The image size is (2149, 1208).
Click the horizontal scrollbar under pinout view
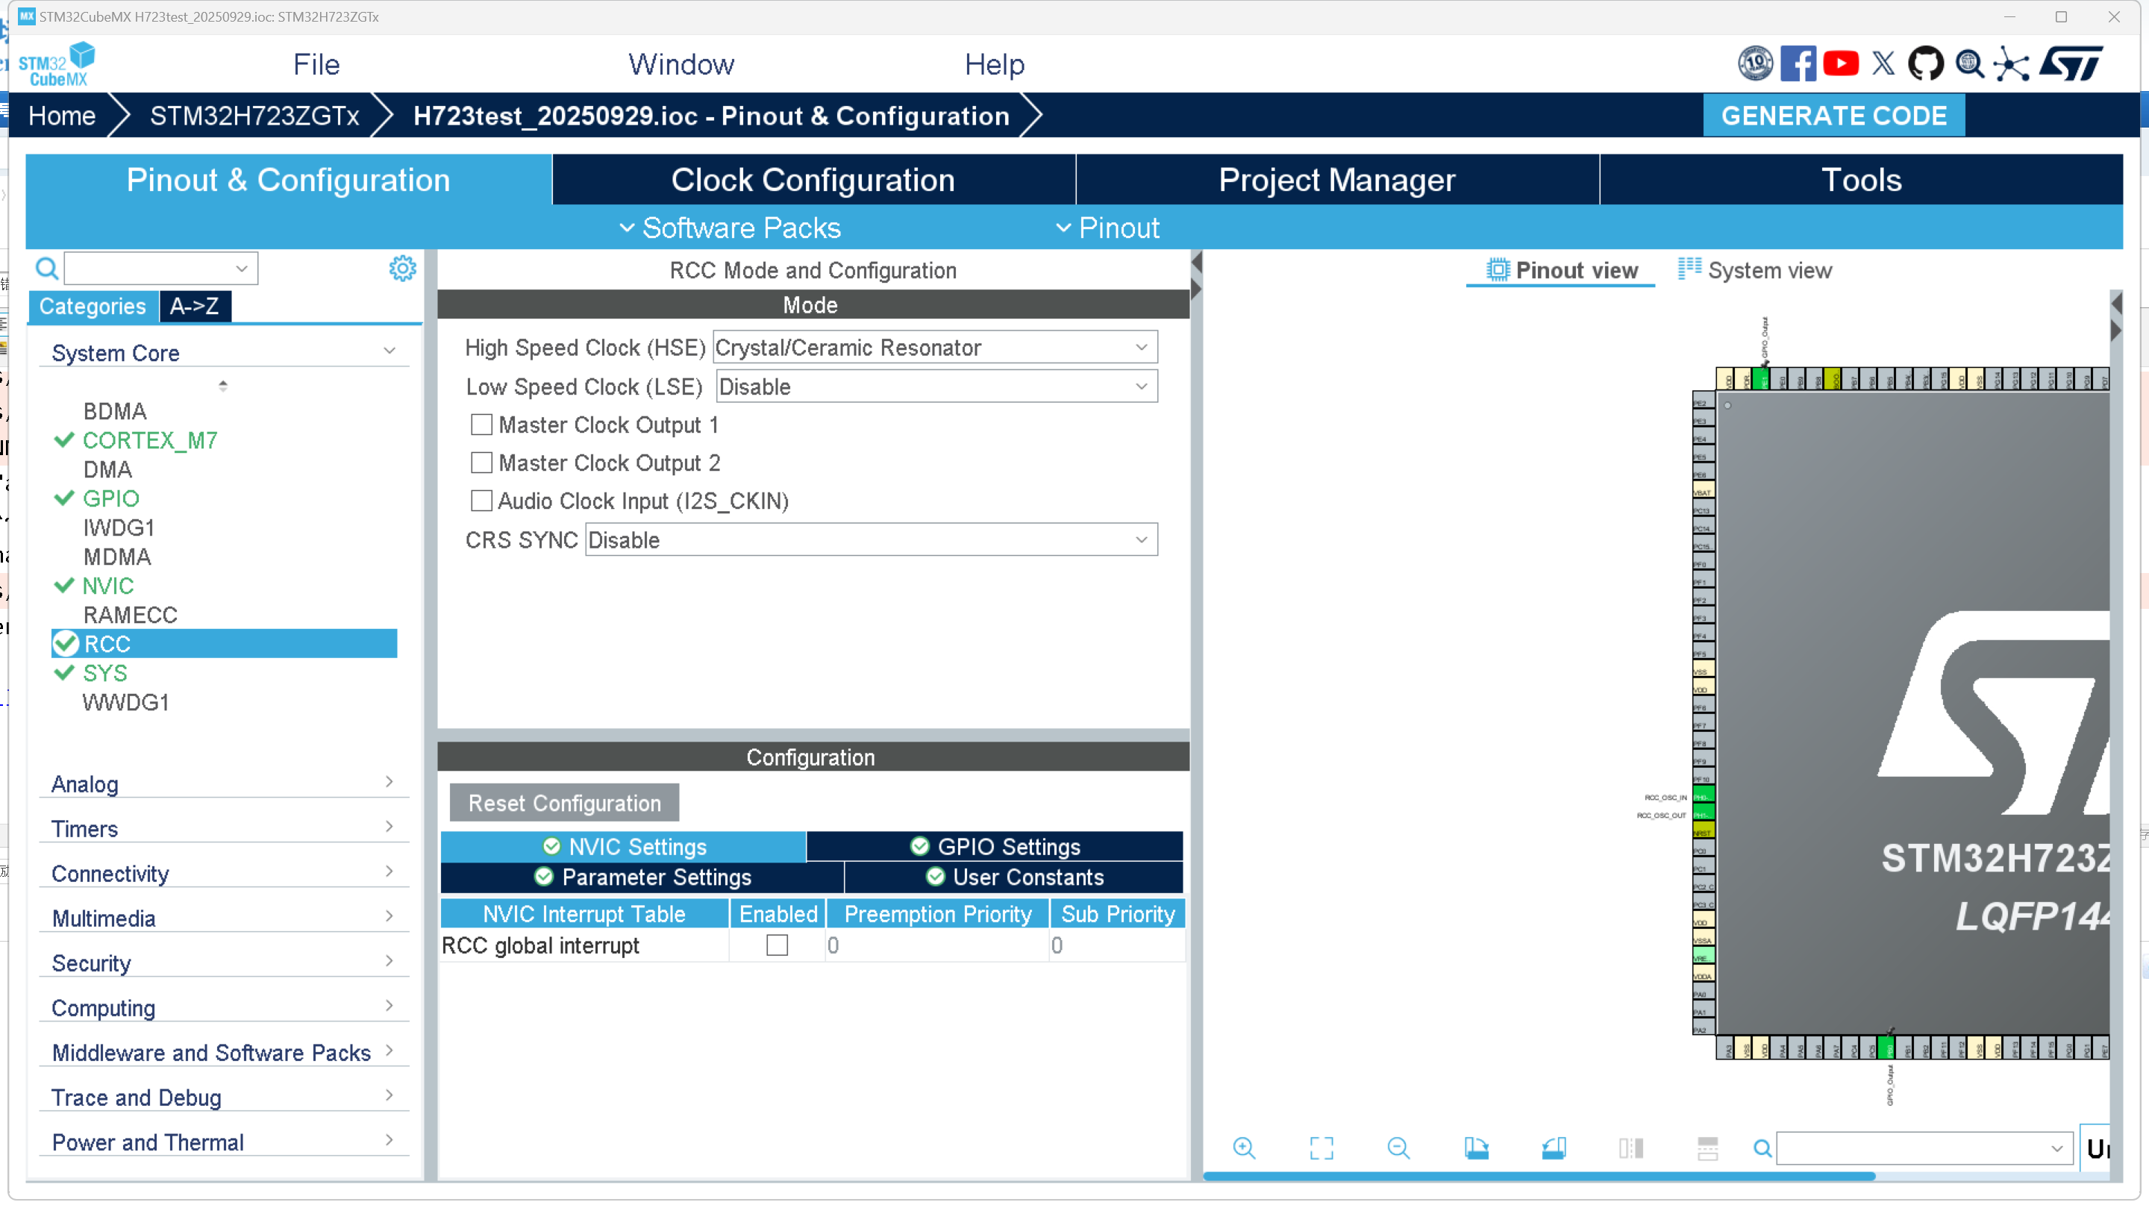pyautogui.click(x=1539, y=1177)
